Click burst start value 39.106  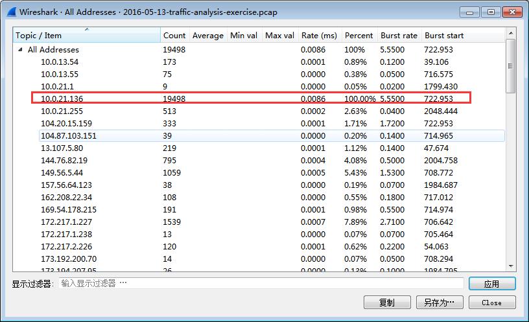pyautogui.click(x=436, y=62)
